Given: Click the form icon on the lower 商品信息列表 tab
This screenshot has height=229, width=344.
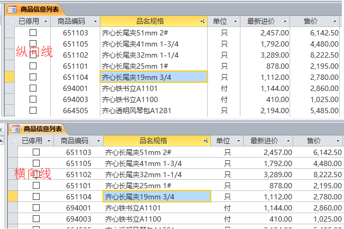Looking at the screenshot, I should (15, 129).
